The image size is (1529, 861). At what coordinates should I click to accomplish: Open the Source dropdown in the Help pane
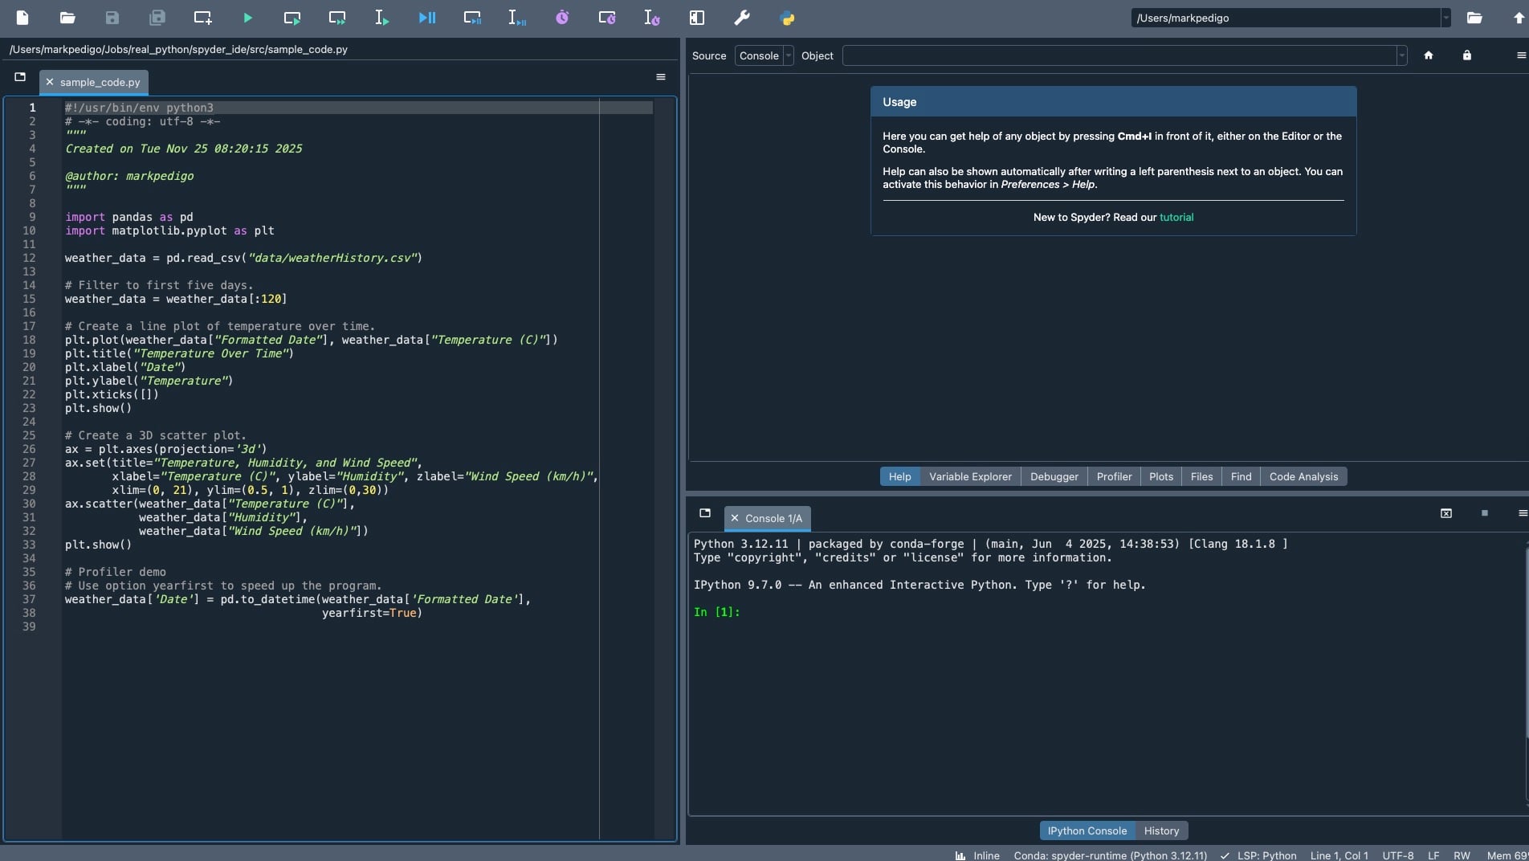point(788,55)
